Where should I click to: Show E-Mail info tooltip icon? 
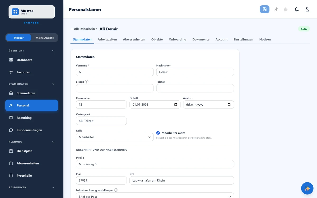(x=87, y=82)
